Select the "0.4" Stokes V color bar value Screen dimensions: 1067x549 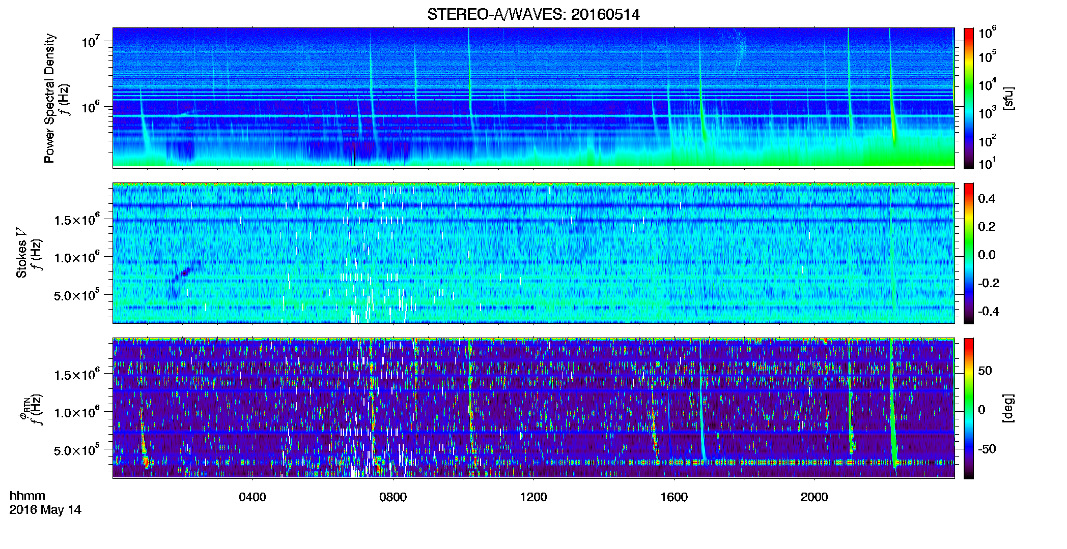(987, 199)
